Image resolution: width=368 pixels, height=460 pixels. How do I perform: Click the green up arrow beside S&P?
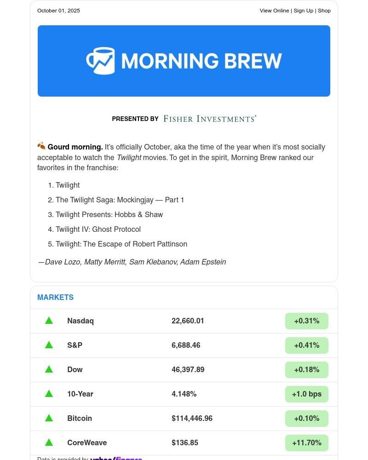49,345
